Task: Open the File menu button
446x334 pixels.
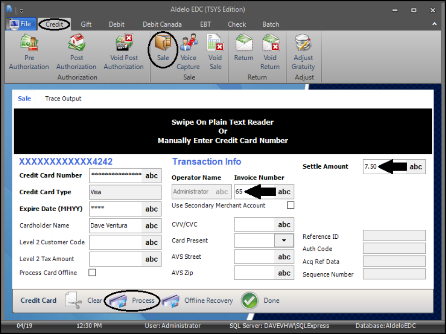Action: (x=21, y=24)
